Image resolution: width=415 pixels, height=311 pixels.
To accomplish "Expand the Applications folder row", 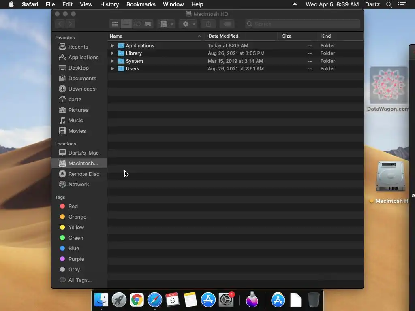I will [x=112, y=45].
